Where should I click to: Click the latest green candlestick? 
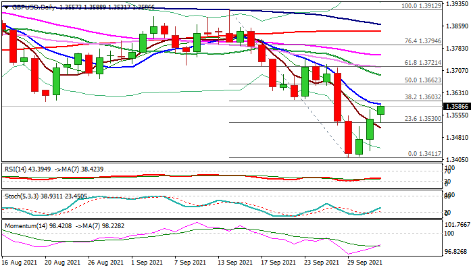381,110
